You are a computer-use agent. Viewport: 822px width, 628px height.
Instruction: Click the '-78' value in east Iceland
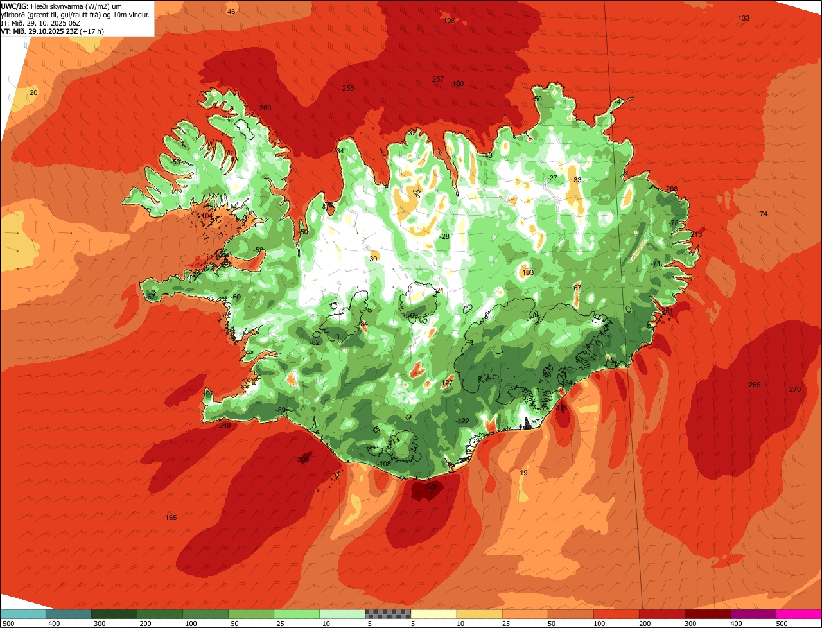click(674, 223)
